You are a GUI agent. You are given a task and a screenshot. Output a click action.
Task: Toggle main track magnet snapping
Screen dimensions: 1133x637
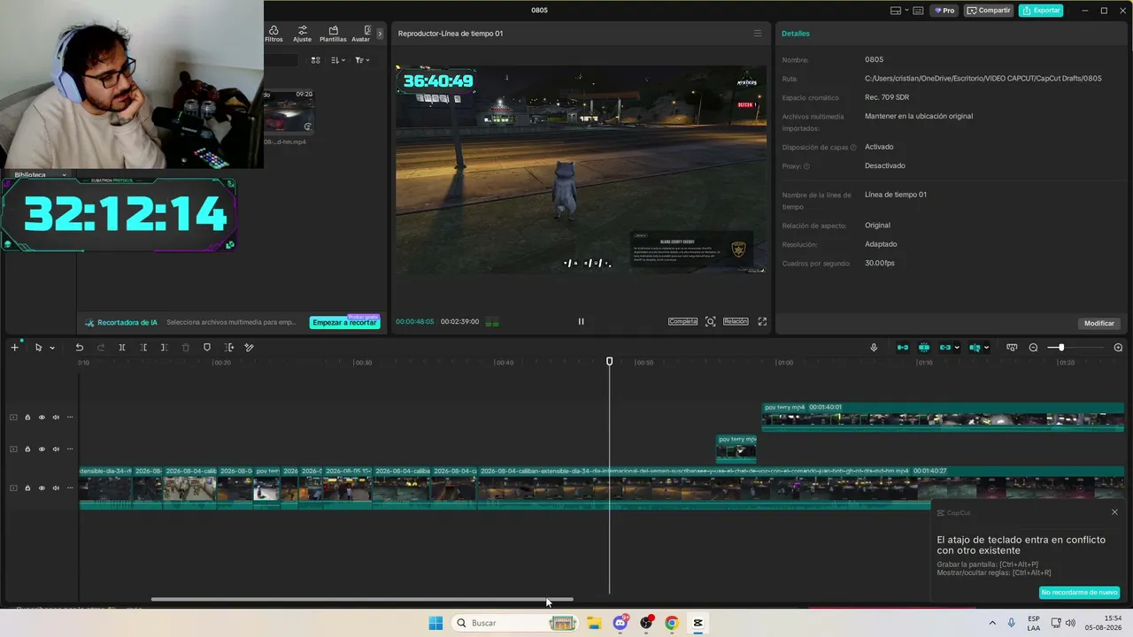click(903, 348)
